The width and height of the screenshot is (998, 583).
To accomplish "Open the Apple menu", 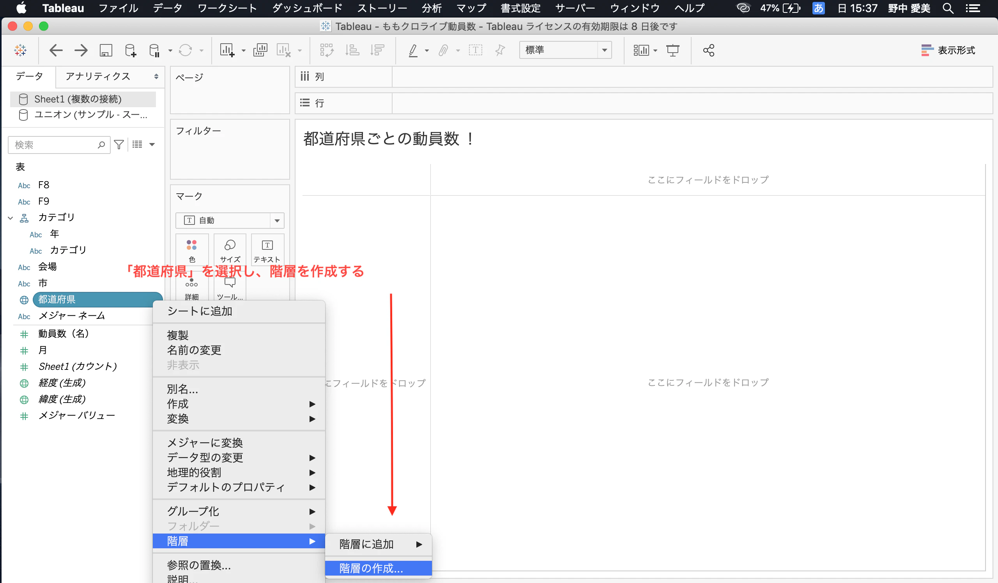I will click(x=21, y=8).
